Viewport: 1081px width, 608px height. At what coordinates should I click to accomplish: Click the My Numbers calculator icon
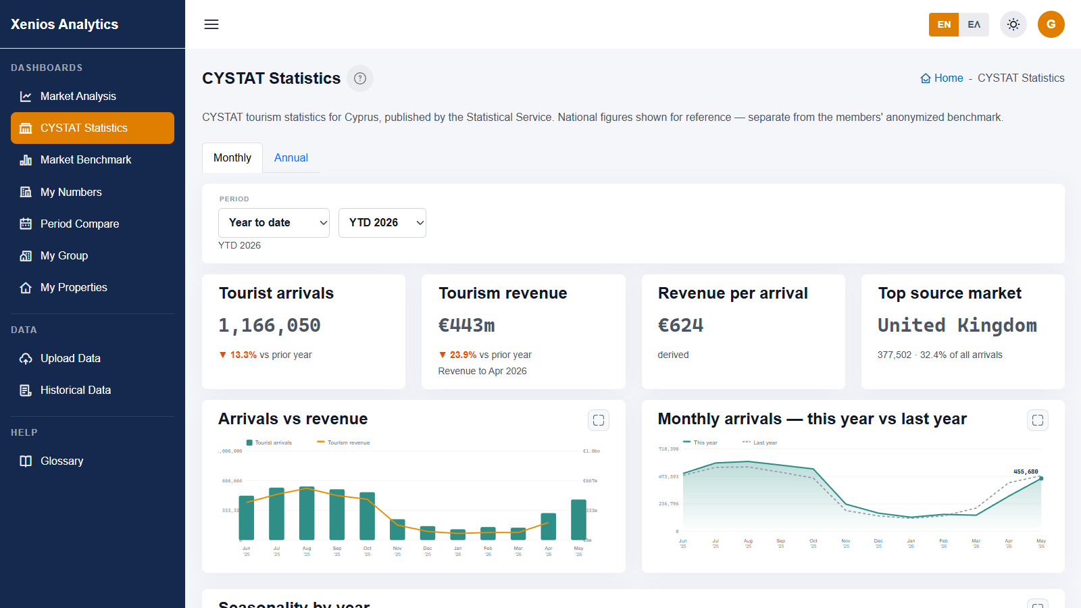[26, 192]
